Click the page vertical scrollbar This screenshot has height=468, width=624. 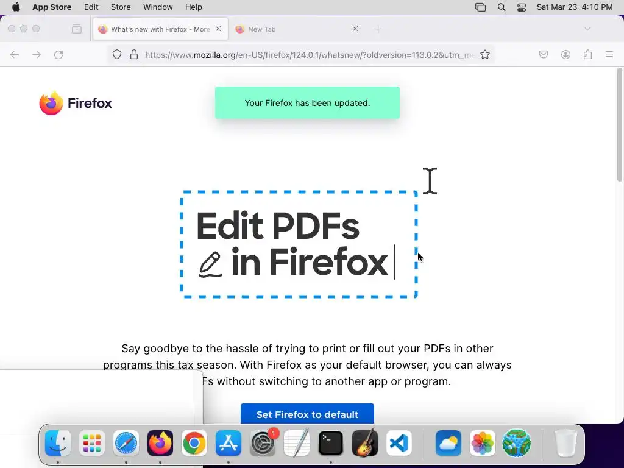[620, 125]
